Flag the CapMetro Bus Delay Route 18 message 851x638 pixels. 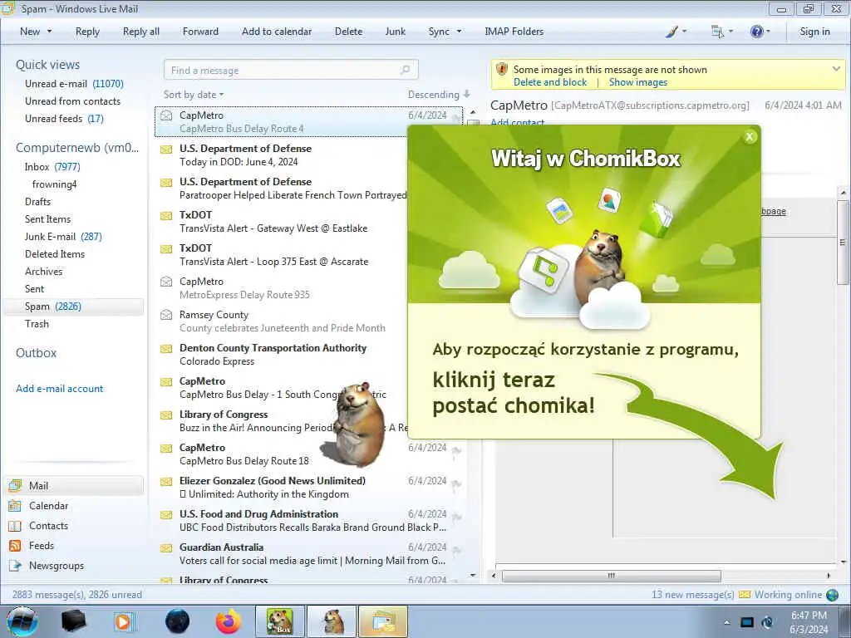click(x=456, y=451)
